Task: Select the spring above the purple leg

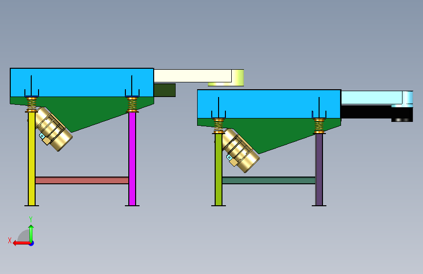Action: tap(319, 126)
